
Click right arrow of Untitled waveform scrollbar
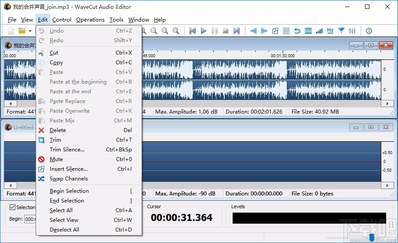pos(387,186)
